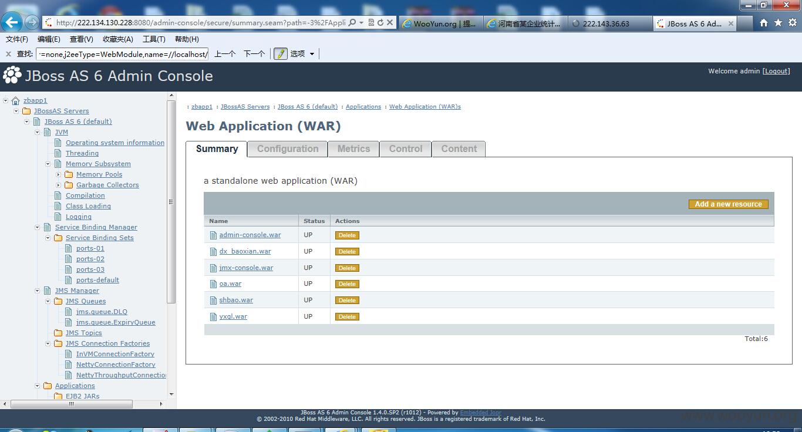Open the 文件(F) menu

pos(17,39)
